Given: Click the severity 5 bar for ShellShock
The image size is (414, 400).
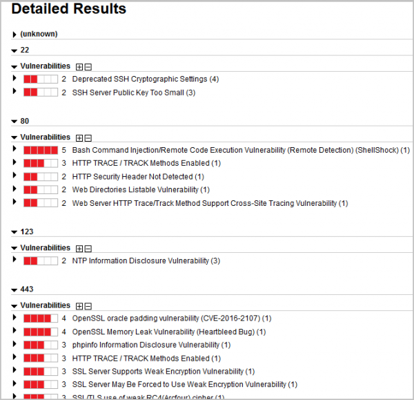Looking at the screenshot, I should (40, 151).
